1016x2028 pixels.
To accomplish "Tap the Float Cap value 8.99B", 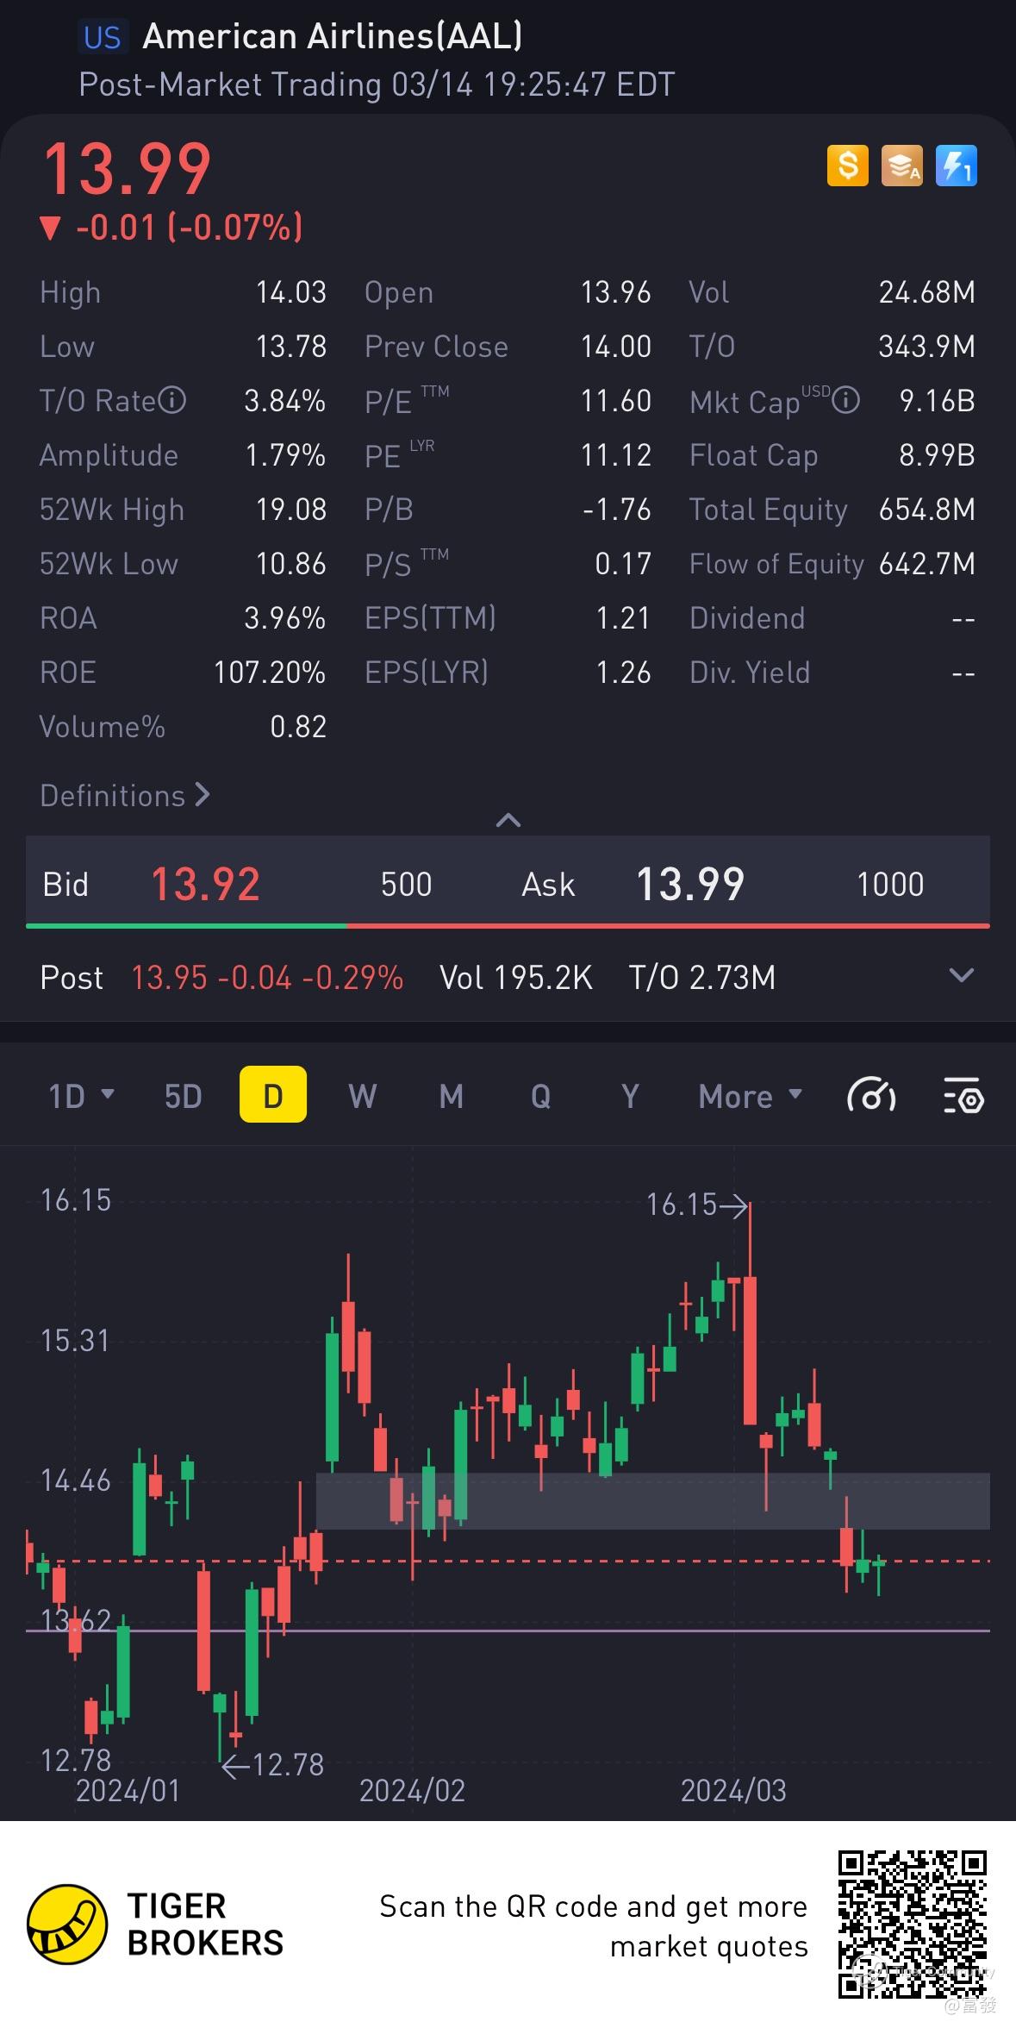I will (938, 455).
